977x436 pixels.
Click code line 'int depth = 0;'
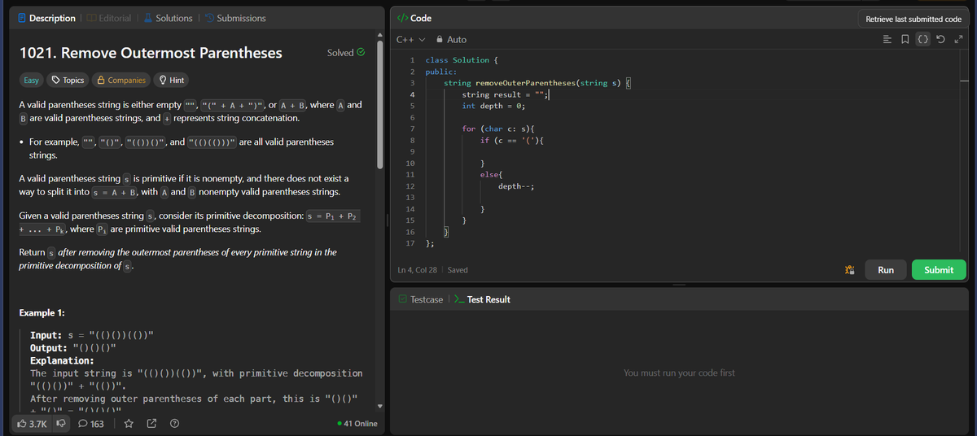click(493, 106)
